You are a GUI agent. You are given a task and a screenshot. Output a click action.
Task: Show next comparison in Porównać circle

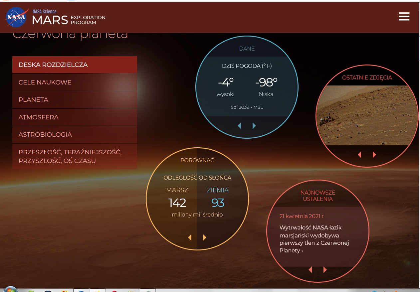(204, 237)
